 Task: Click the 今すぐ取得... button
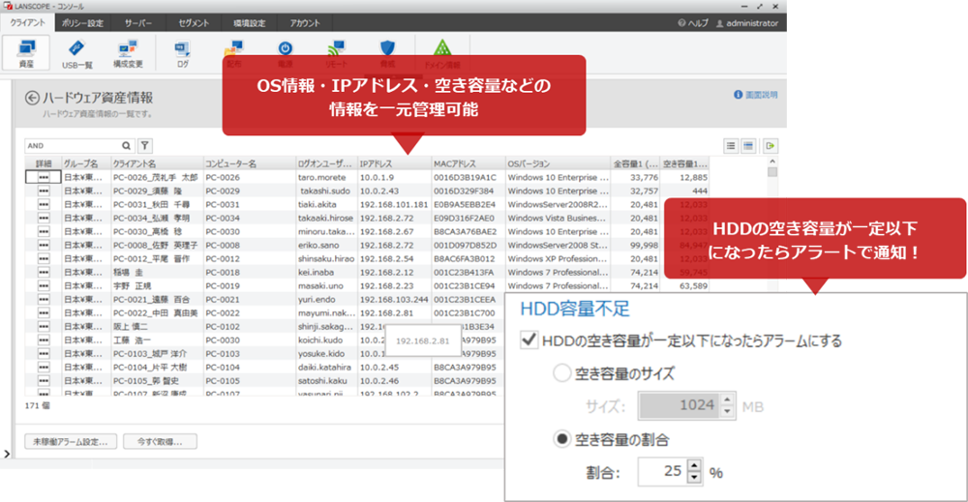pyautogui.click(x=160, y=442)
